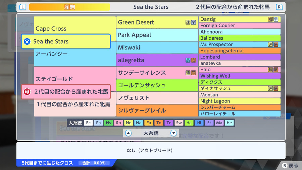Screen dimensions: 302x170
Task: Click the 速 trait icon on Green Desert
Action: (188, 23)
